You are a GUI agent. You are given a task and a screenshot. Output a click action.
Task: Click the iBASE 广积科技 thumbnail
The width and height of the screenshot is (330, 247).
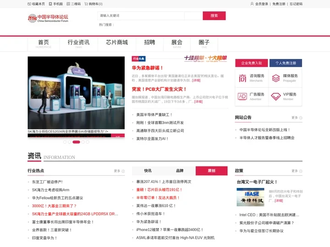pyautogui.click(x=250, y=197)
